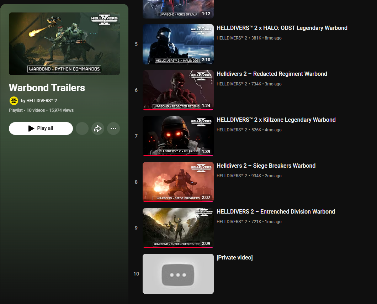Open the Entrenched Division video thumbnail

click(178, 228)
